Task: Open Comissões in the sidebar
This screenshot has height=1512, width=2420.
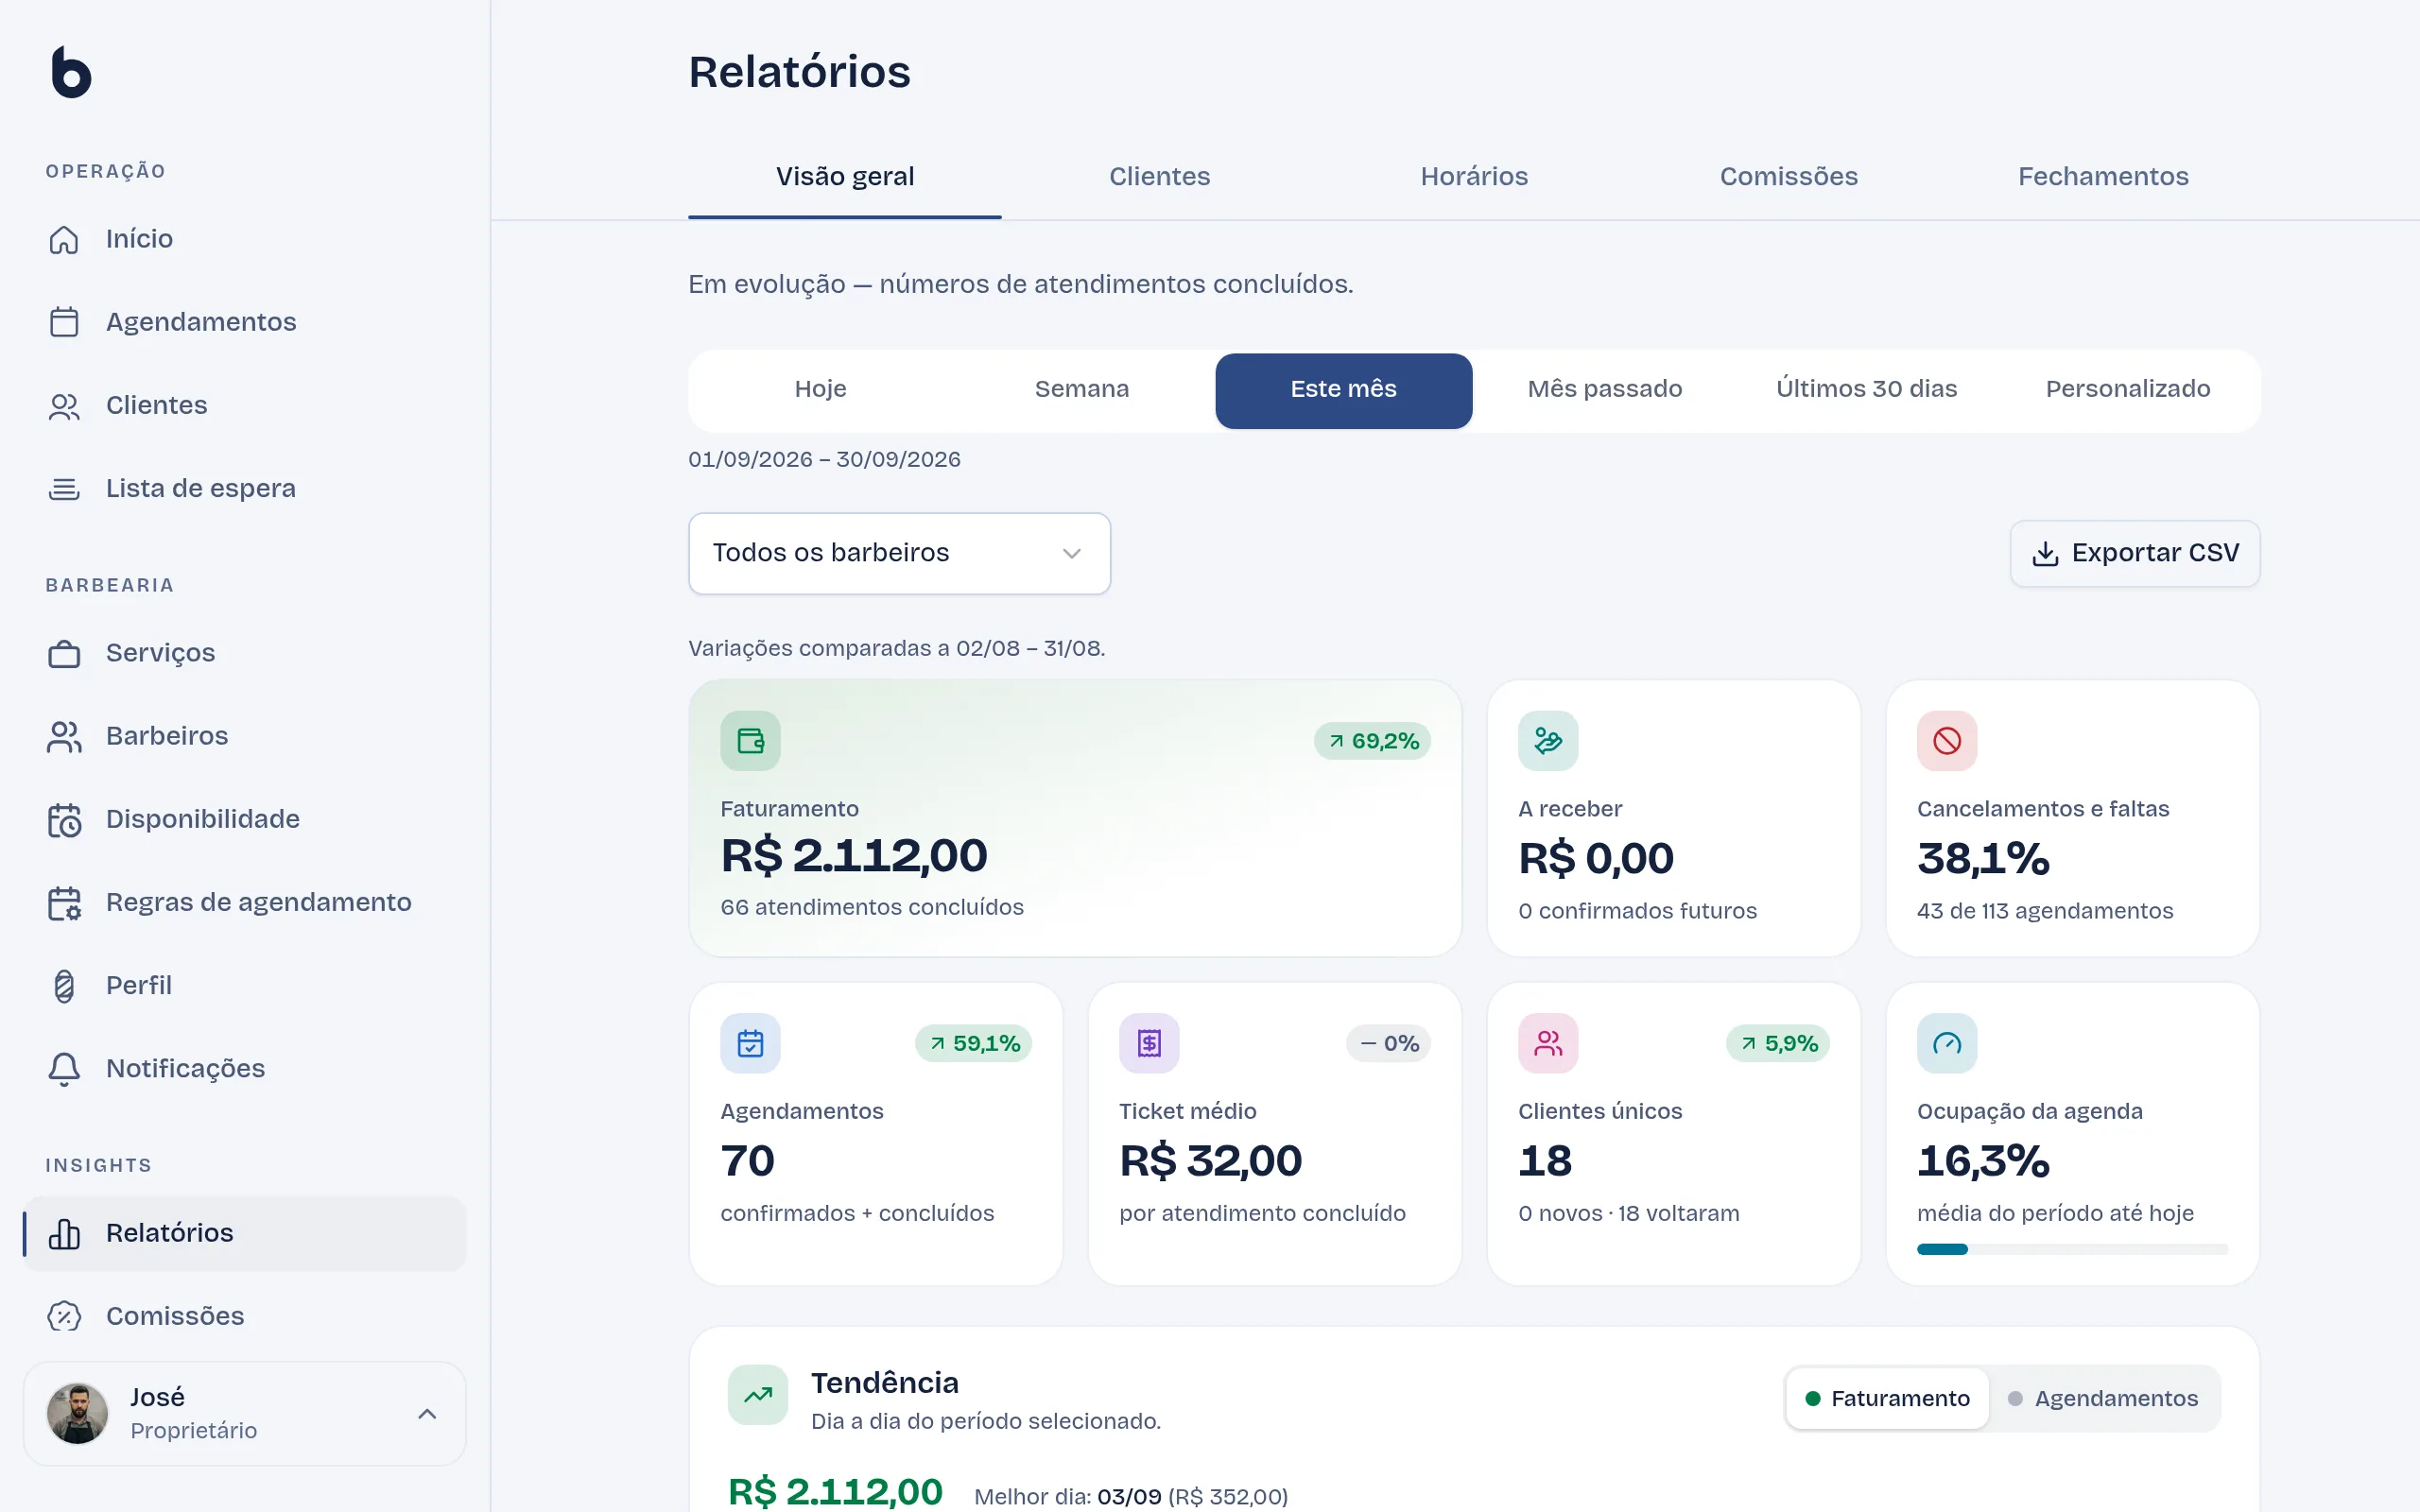Action: (x=245, y=1316)
